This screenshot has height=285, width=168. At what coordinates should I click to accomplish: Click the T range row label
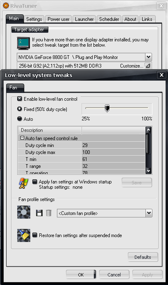33,166
